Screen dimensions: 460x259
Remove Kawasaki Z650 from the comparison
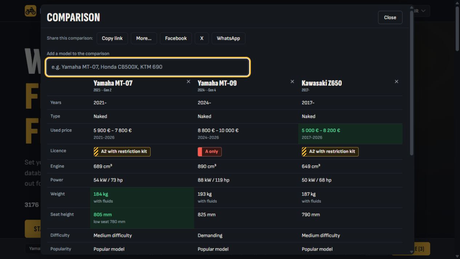tap(396, 81)
